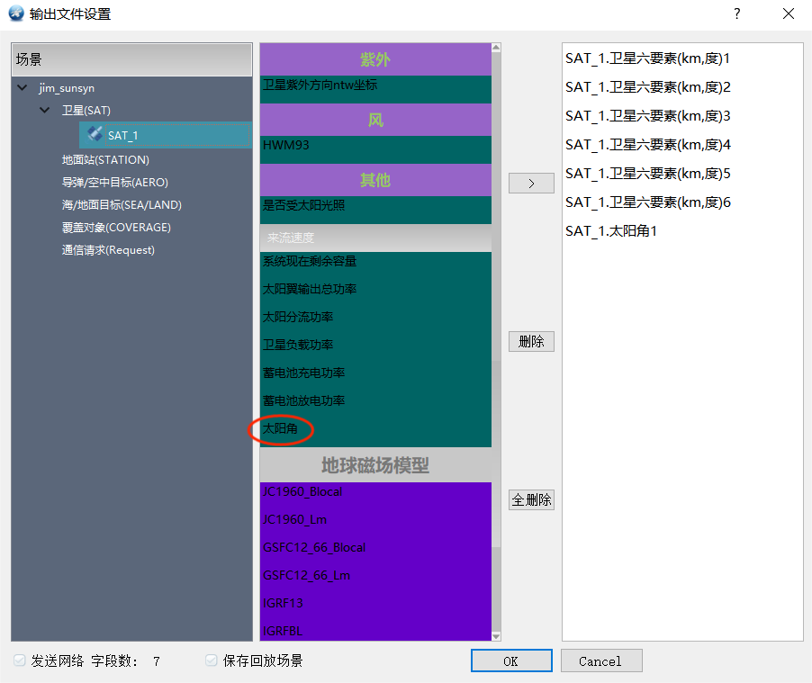812x683 pixels.
Task: Toggle the 发送网络 checkbox
Action: pyautogui.click(x=20, y=661)
